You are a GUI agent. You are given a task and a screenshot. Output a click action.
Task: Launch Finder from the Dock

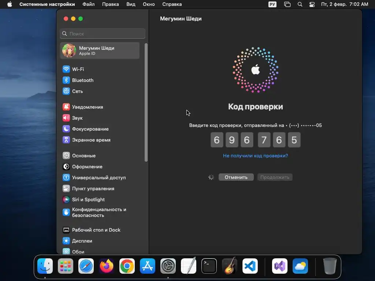45,266
